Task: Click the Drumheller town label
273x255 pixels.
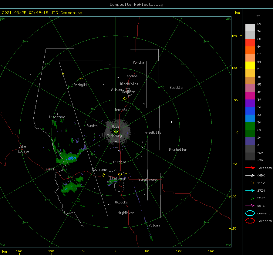Action: [178, 149]
